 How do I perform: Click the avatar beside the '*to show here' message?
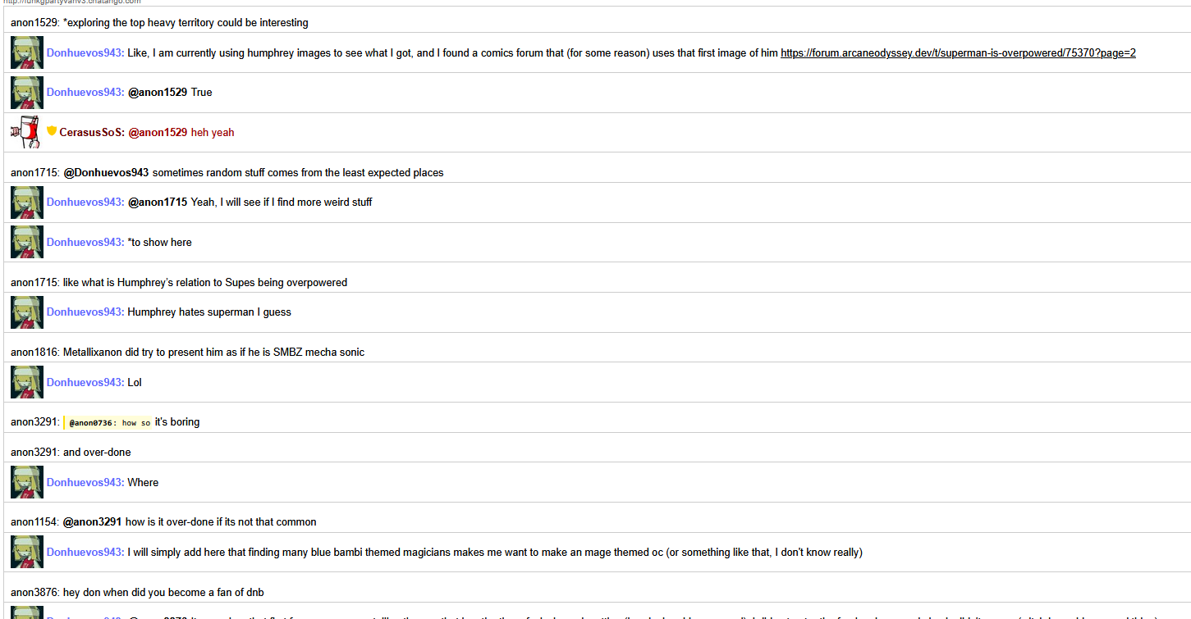[x=26, y=242]
